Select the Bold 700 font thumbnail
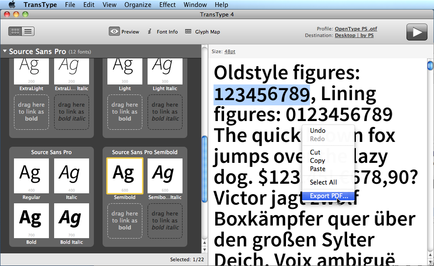This screenshot has height=266, width=434. coord(31,221)
